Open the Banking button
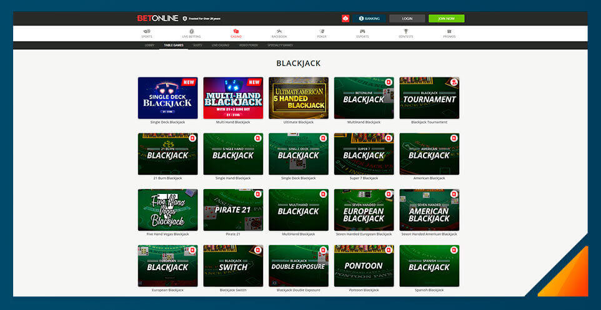This screenshot has width=601, height=310. [369, 18]
